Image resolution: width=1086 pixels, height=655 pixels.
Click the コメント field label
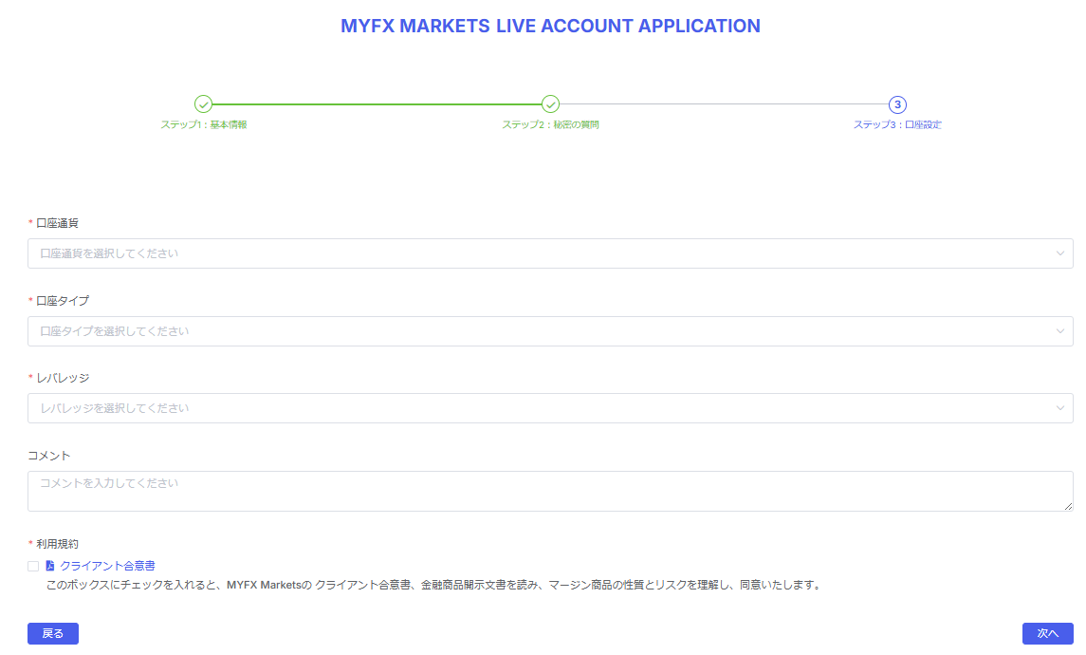coord(49,456)
